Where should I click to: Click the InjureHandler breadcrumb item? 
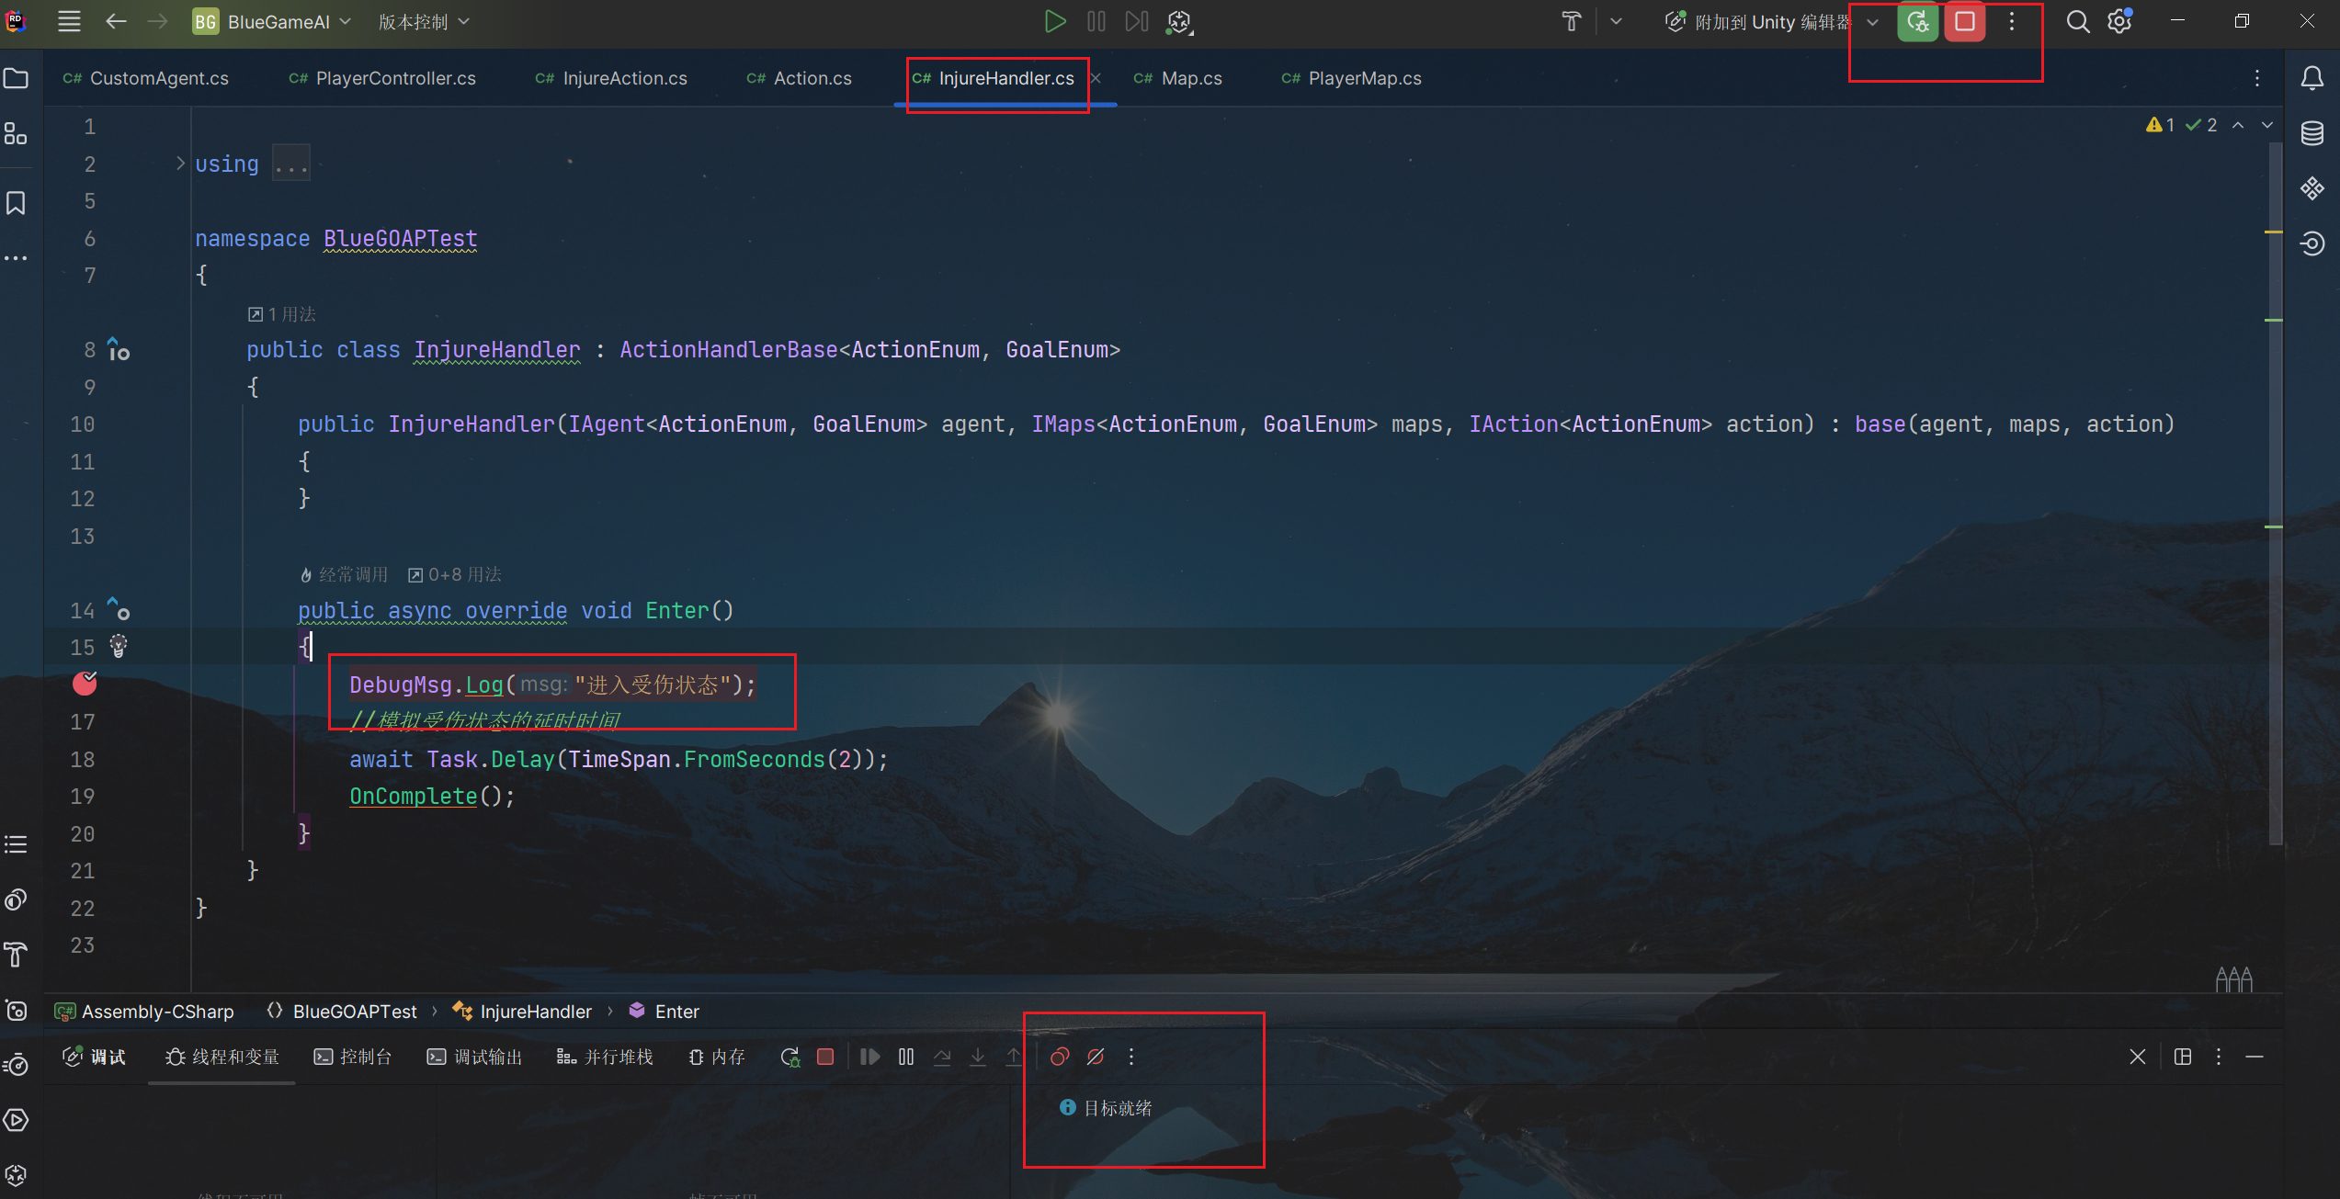pyautogui.click(x=535, y=1011)
